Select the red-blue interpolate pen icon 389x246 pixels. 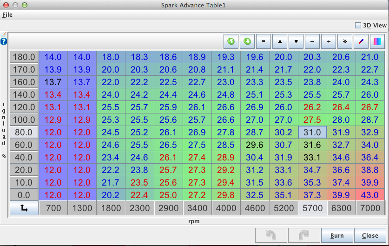(361, 41)
